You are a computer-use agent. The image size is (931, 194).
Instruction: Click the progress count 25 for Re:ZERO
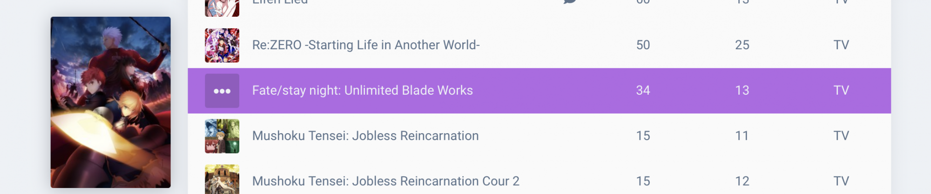(x=742, y=45)
